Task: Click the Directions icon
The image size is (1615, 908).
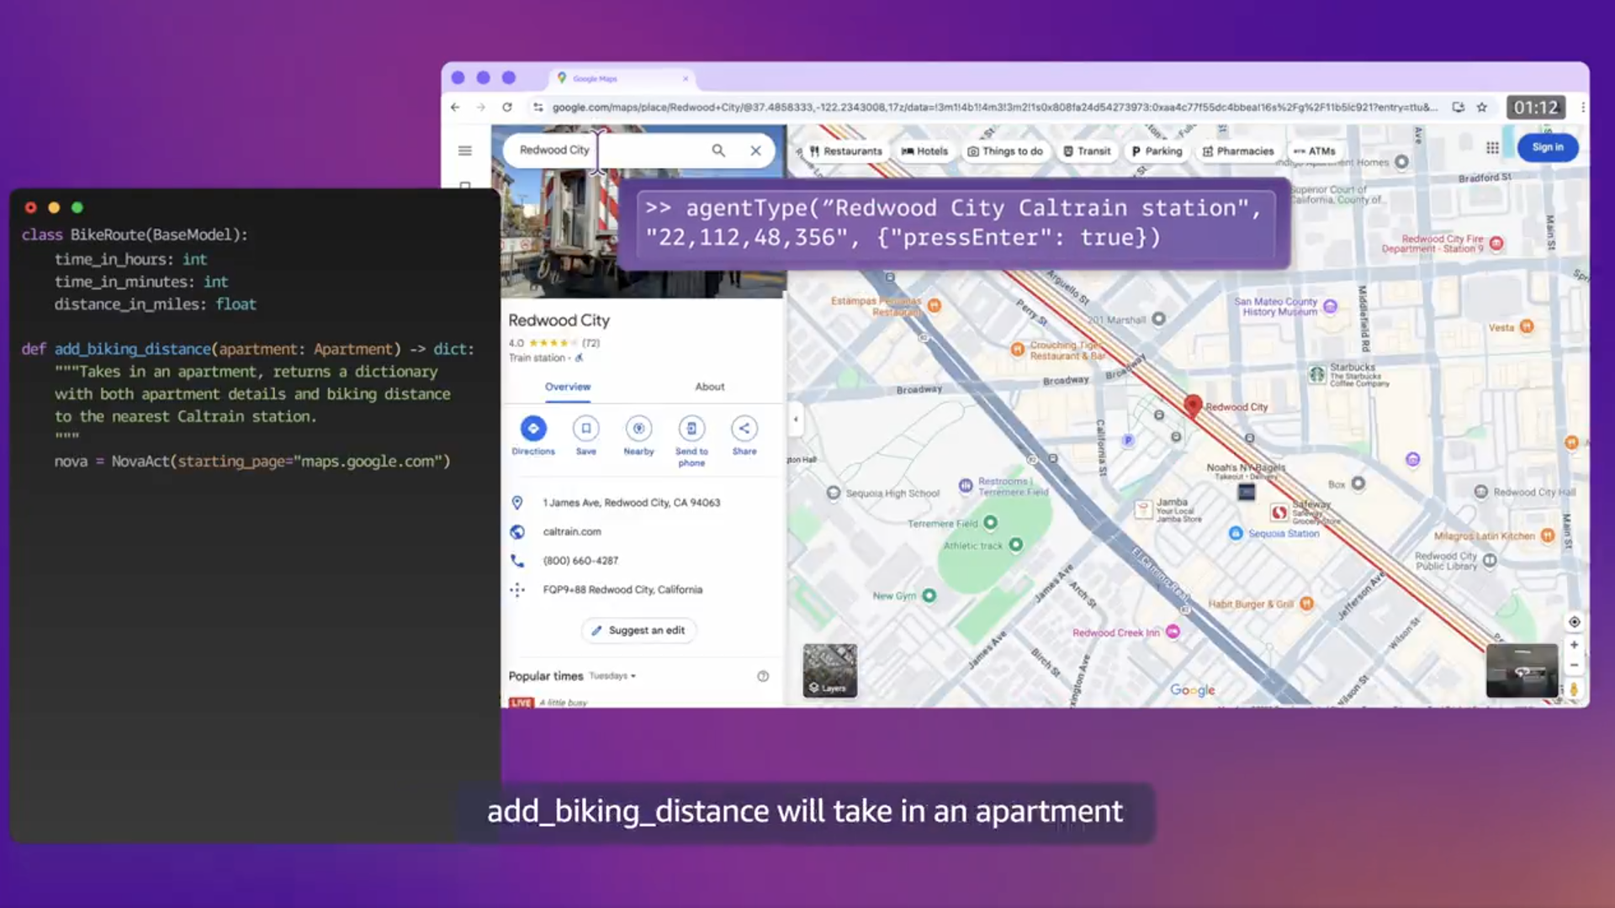Action: [x=532, y=429]
